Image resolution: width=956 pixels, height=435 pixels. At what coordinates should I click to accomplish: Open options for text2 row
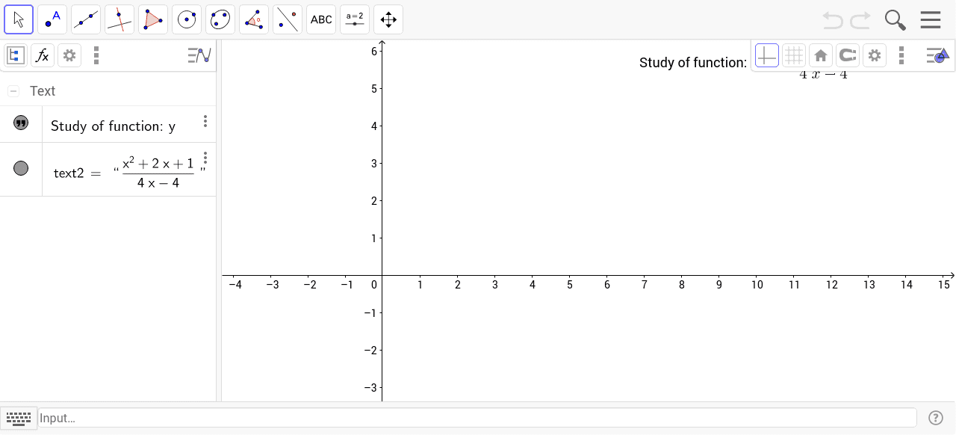tap(205, 158)
